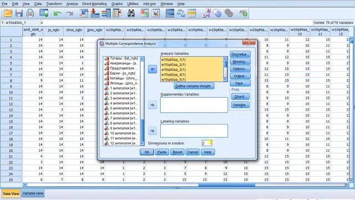Save the dataset with the floppy icon
Viewport: 355px width, 200px height.
(19, 13)
